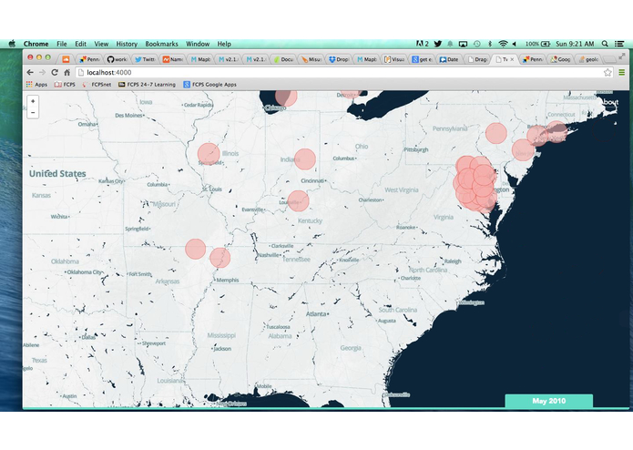Open Notification Center list icon
Viewport: 633px width, 450px height.
[619, 44]
